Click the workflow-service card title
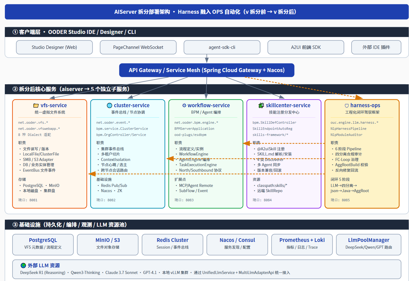This screenshot has width=409, height=281. 209,105
